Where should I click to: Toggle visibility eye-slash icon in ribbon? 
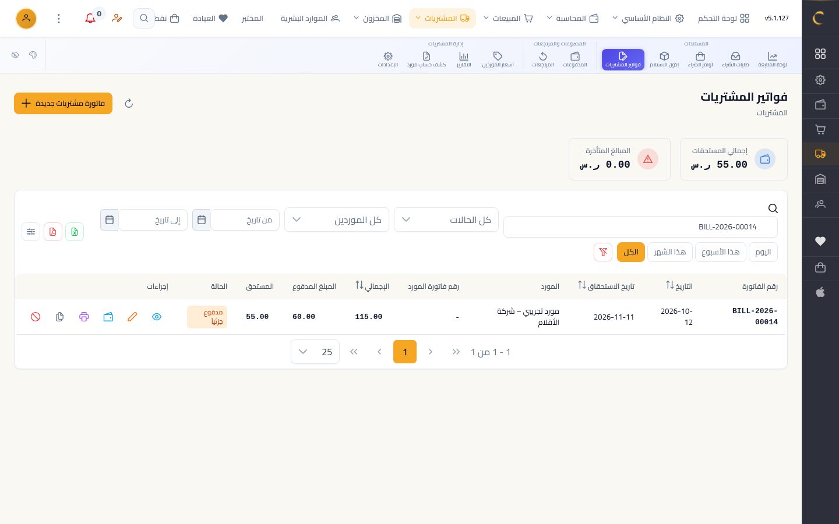click(x=15, y=55)
